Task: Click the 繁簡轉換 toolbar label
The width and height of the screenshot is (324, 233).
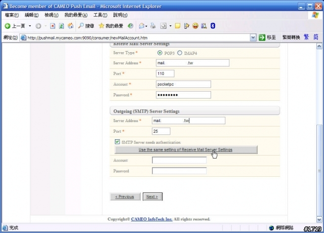Action: [x=291, y=37]
